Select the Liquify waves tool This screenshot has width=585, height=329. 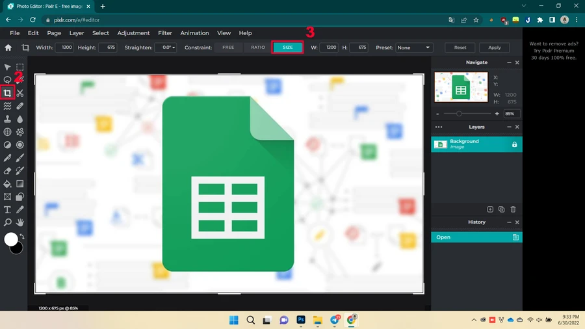pos(7,106)
